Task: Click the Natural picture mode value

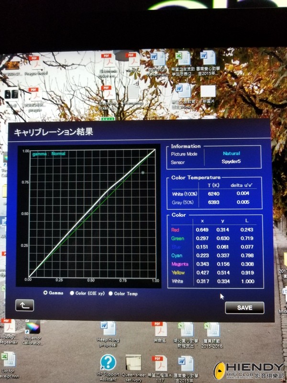Action: tap(231, 154)
